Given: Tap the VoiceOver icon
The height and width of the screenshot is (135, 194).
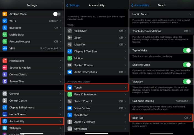Looking at the screenshot, I should (x=70, y=31).
